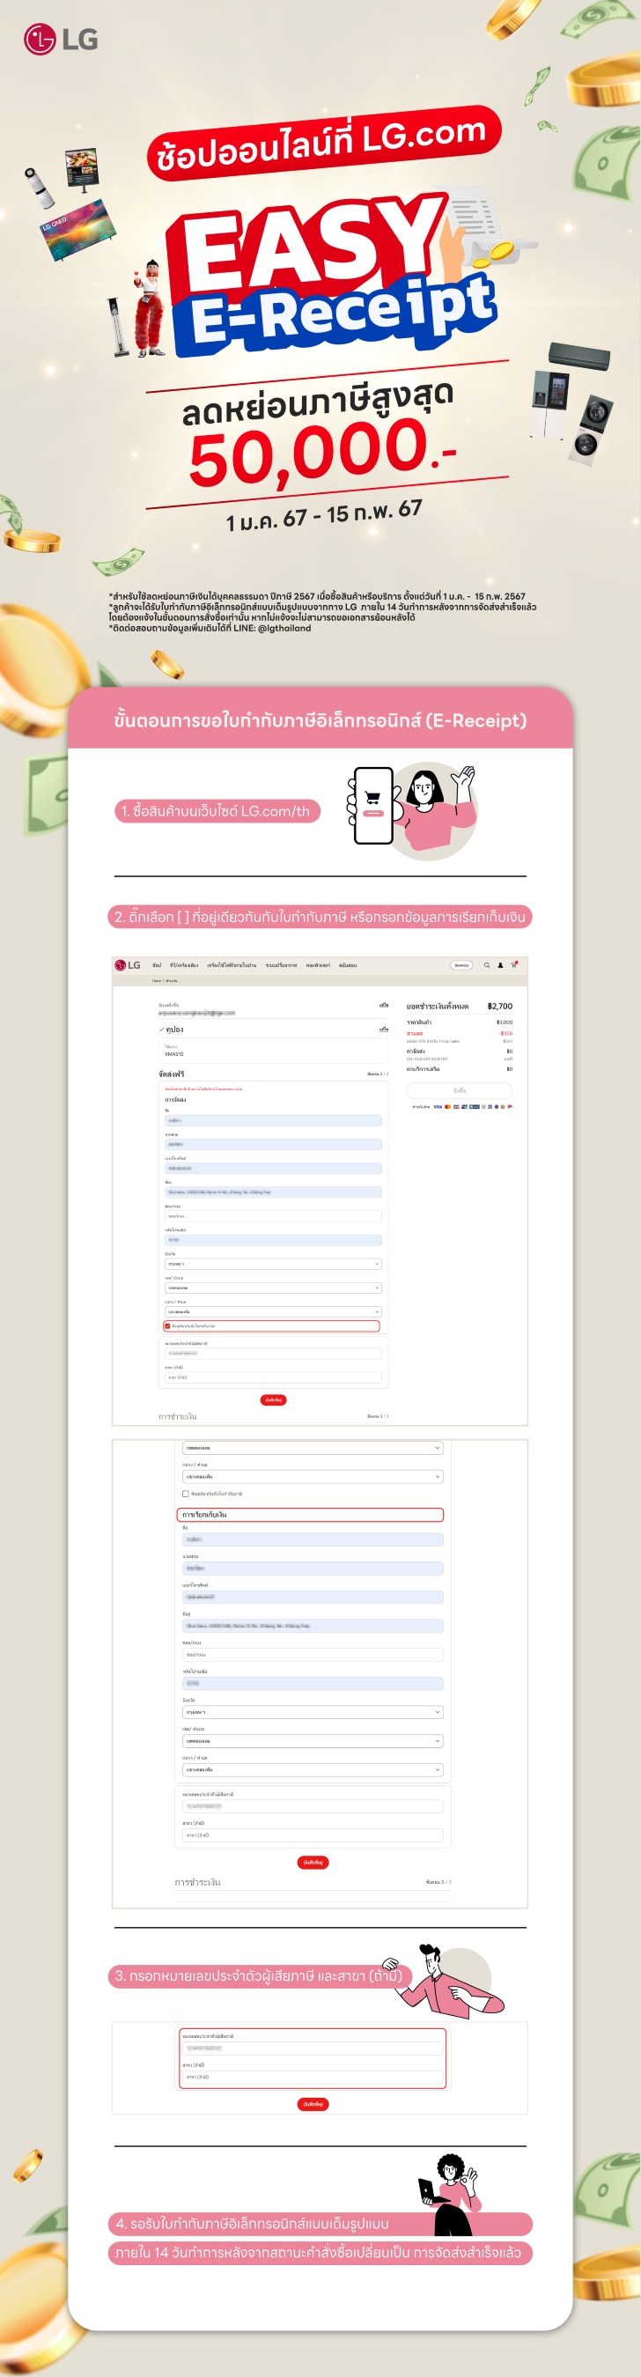Click สาขา branch field in step 3 red-outlined box

313,2076
